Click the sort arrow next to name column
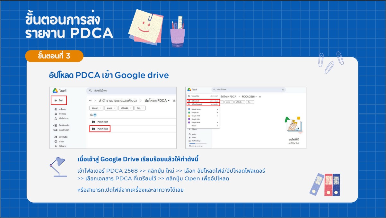The image size is (386, 218). [x=95, y=115]
